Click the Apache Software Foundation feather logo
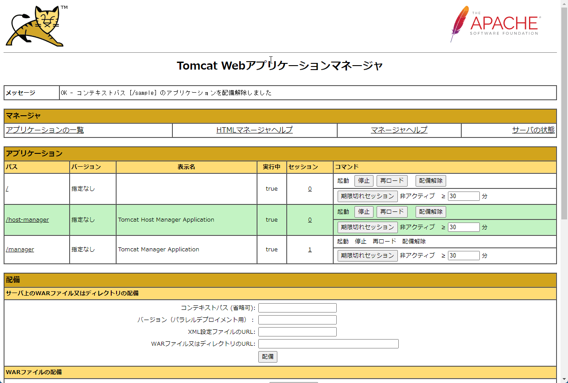This screenshot has width=568, height=383. point(493,24)
